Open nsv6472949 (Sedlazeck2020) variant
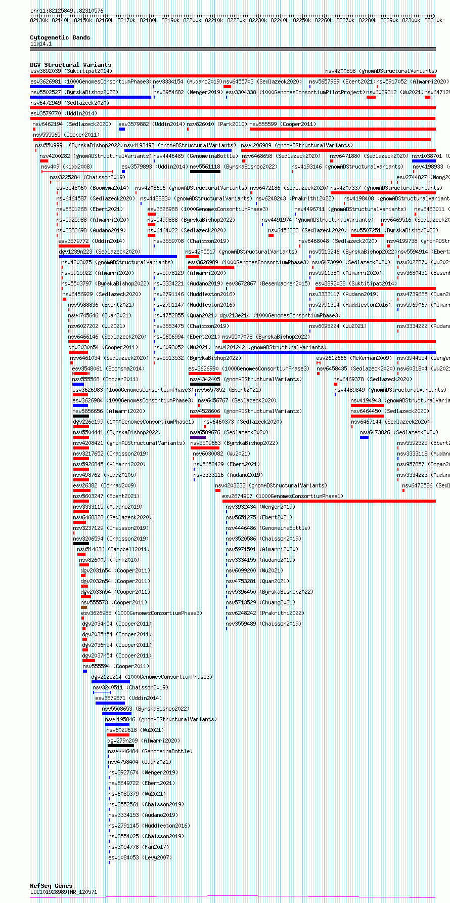450x903 pixels. pyautogui.click(x=70, y=103)
